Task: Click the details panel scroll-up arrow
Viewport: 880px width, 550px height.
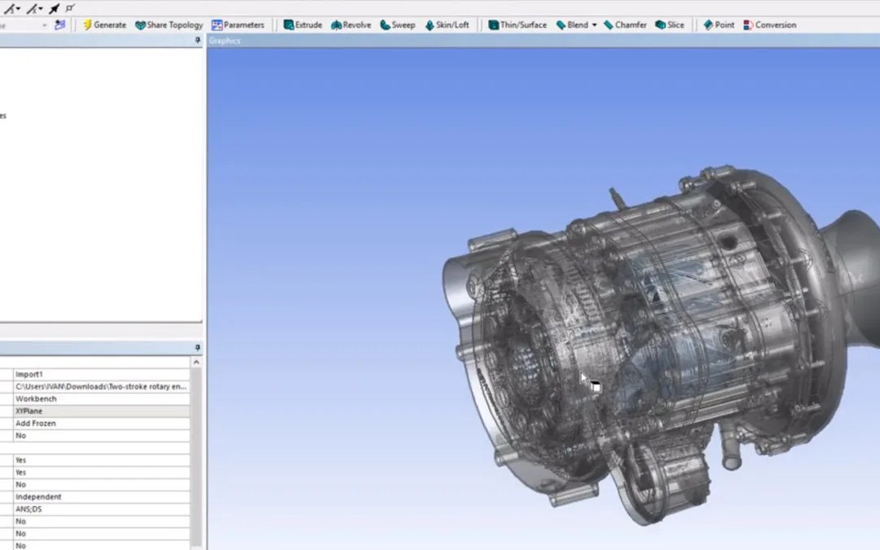Action: (x=196, y=363)
